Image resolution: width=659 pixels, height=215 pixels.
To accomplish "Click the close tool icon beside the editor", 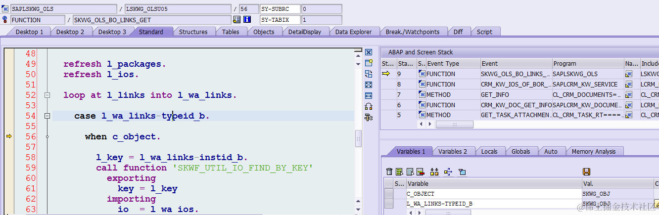I will click(x=368, y=52).
